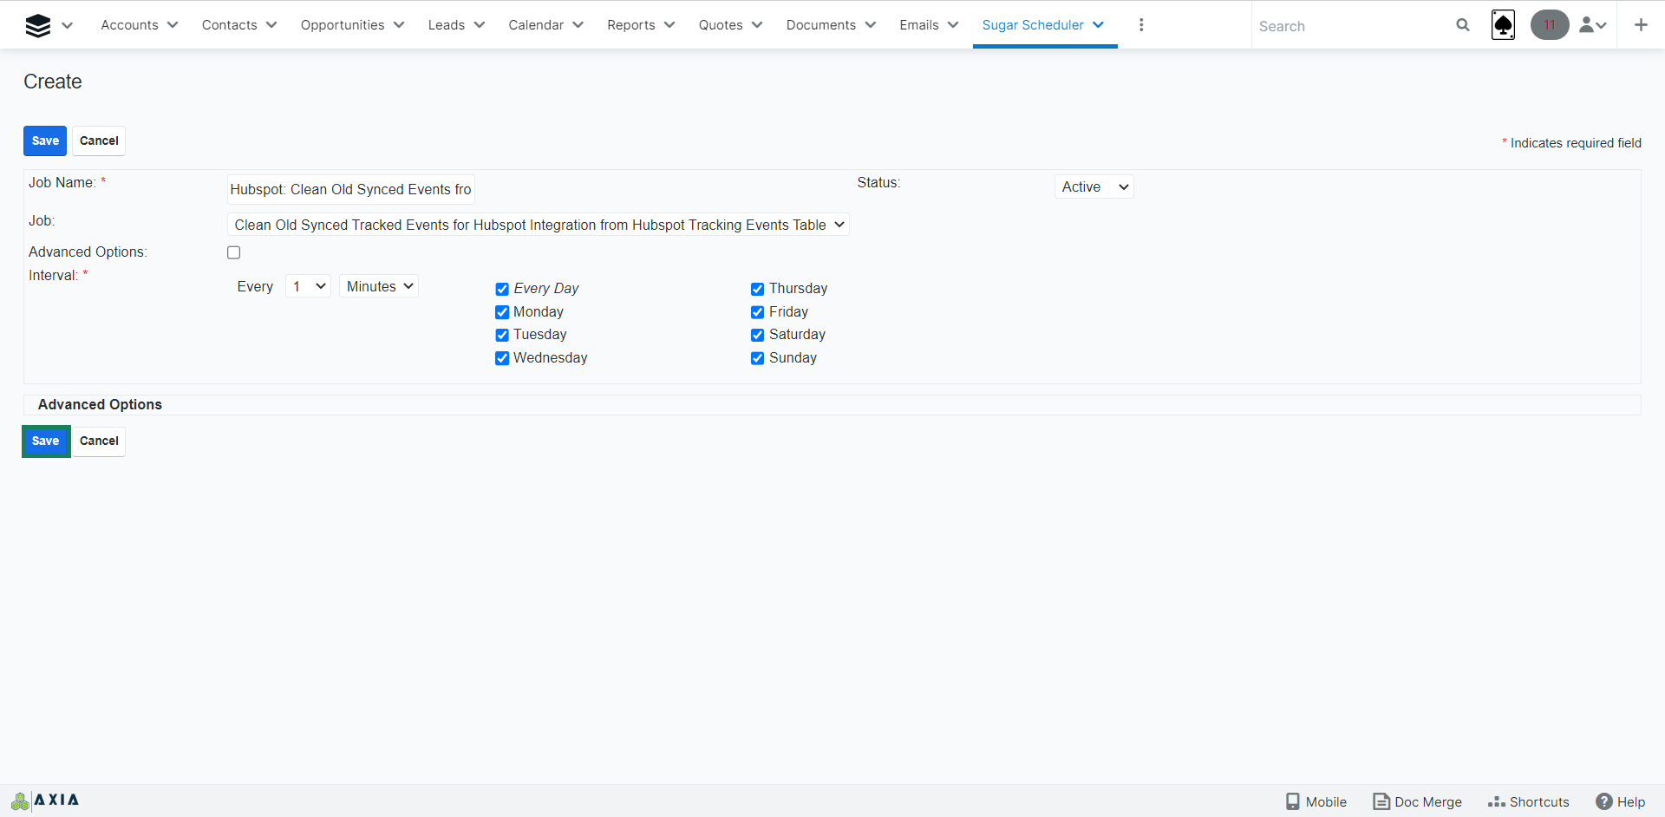Click the Mobile footer icon
Image resolution: width=1665 pixels, height=817 pixels.
click(1316, 801)
